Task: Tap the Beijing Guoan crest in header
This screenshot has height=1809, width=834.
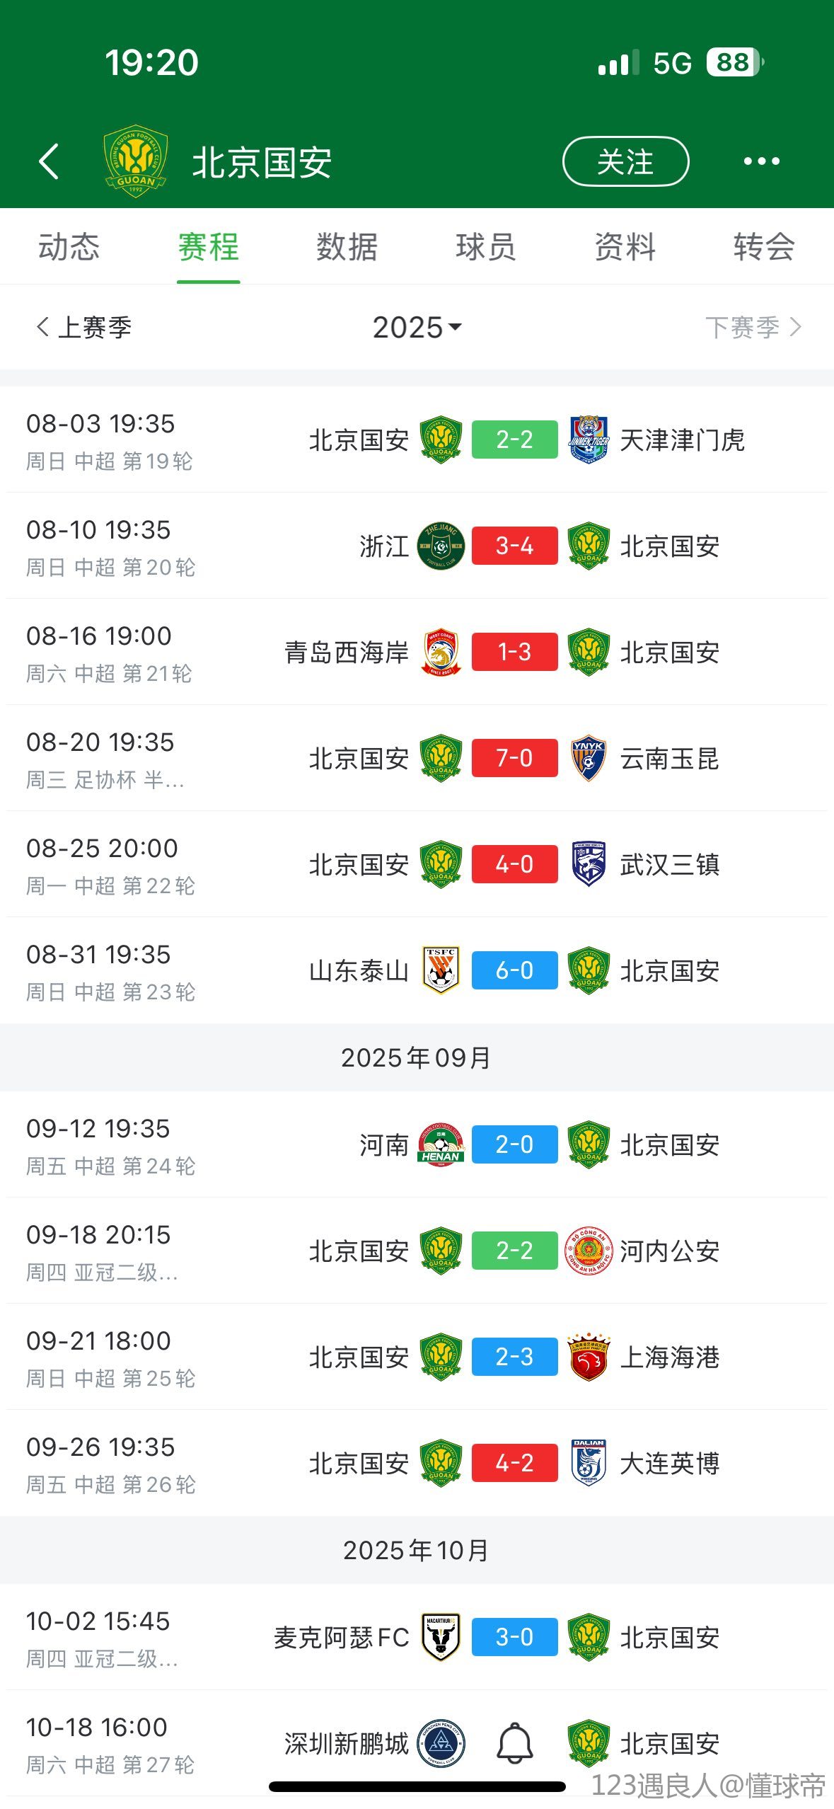Action: [135, 161]
